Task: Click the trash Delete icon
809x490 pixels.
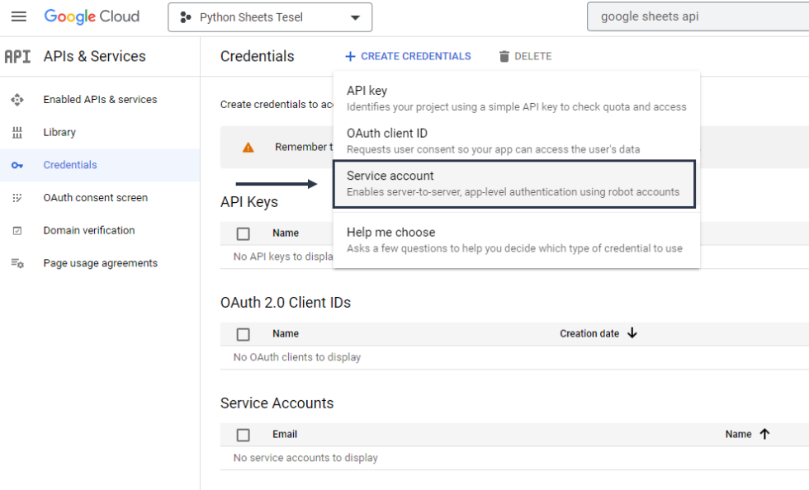Action: coord(504,57)
